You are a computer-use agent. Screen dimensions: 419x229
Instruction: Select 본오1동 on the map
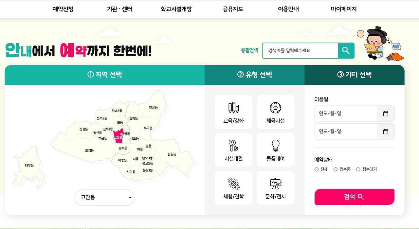pyautogui.click(x=148, y=170)
